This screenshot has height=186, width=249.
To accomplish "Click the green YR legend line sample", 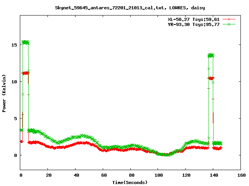I will point(229,24).
